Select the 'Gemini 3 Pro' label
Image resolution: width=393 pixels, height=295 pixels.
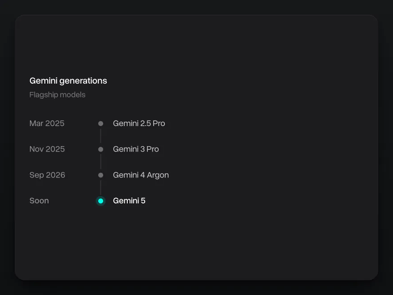pos(136,149)
